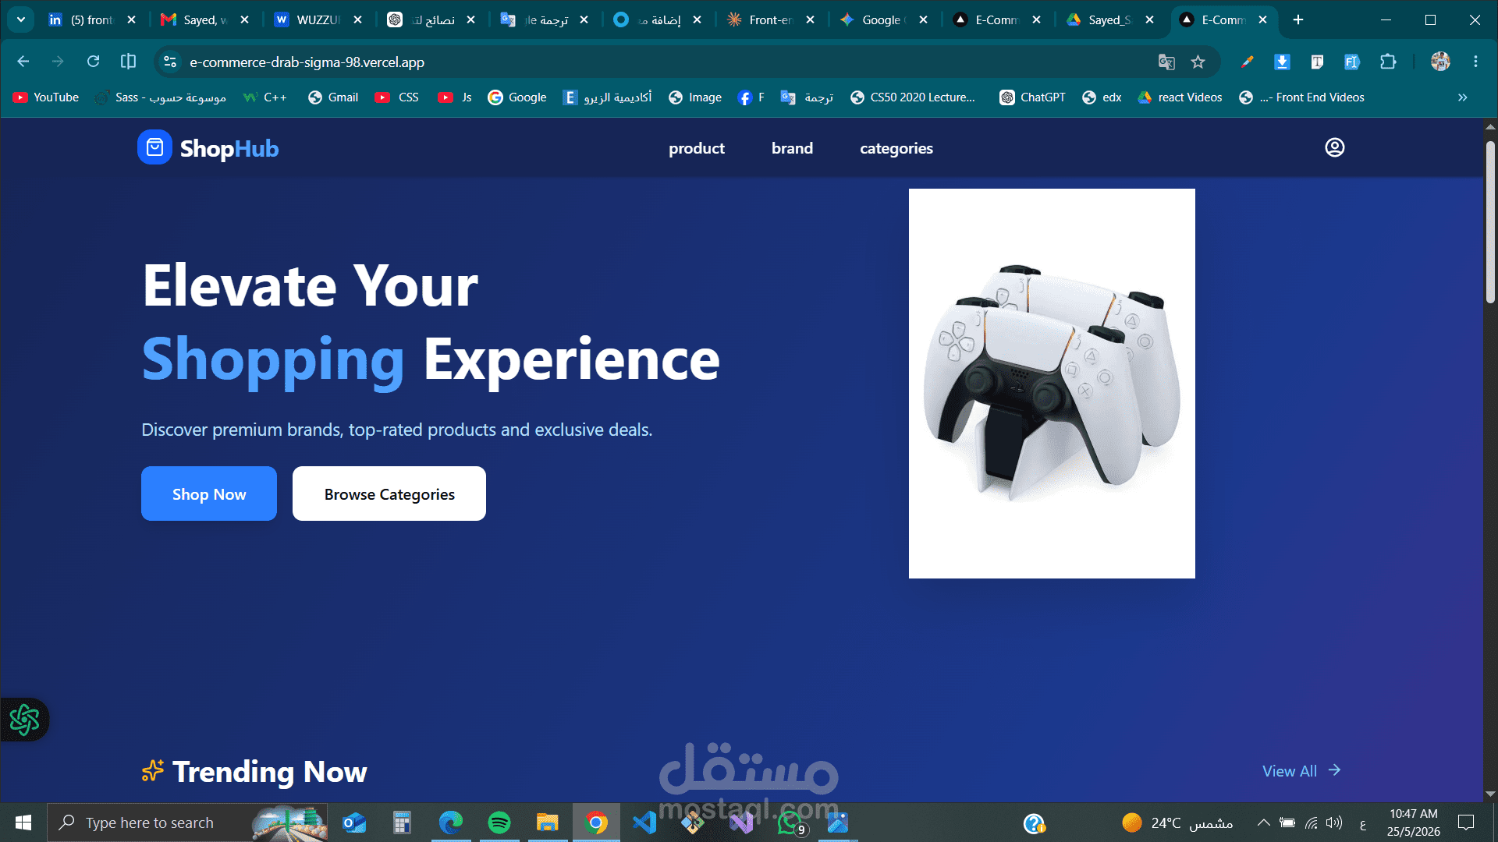Image resolution: width=1498 pixels, height=842 pixels.
Task: Open the react Videos bookmark
Action: click(x=1180, y=97)
